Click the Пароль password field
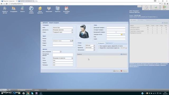169x95 pixels. (63, 63)
